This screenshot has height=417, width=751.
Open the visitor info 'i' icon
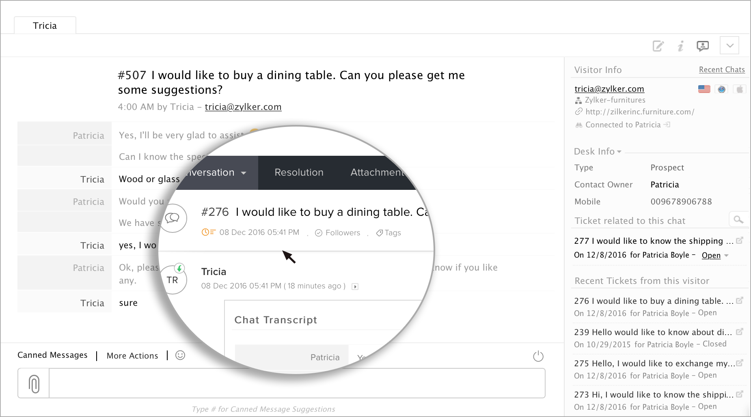pos(681,46)
